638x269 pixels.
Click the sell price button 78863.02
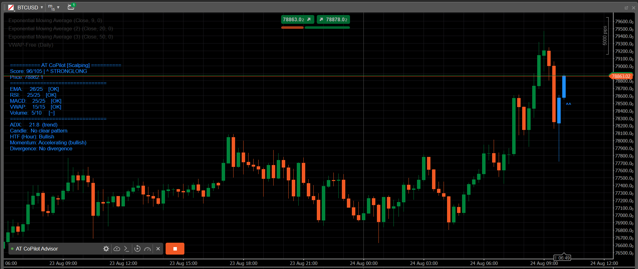pyautogui.click(x=297, y=19)
